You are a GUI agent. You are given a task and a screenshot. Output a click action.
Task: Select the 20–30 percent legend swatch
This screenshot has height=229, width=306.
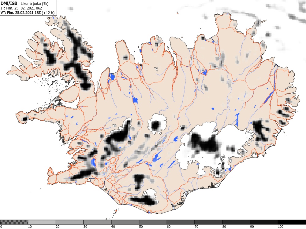[x=70, y=222]
